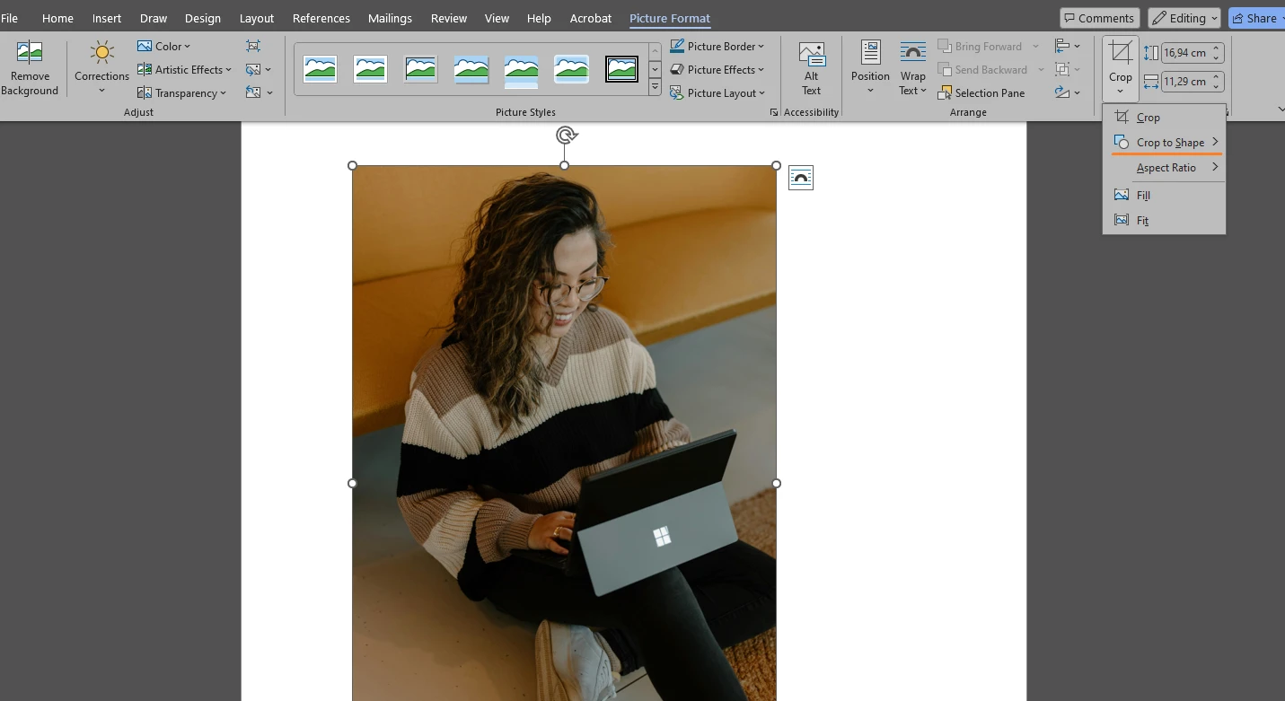Open the Rotate Objects dropdown

click(1067, 92)
